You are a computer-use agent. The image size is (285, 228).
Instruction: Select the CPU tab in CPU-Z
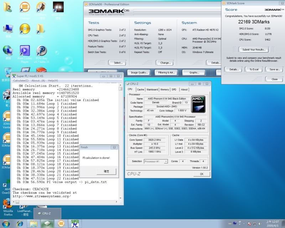coord(130,89)
